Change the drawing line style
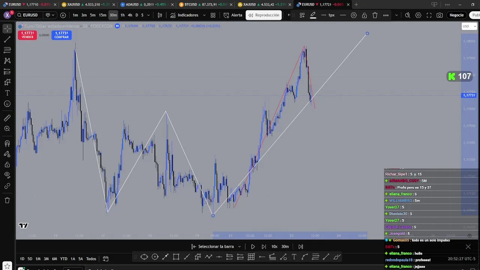The image size is (480, 270). tap(343, 15)
